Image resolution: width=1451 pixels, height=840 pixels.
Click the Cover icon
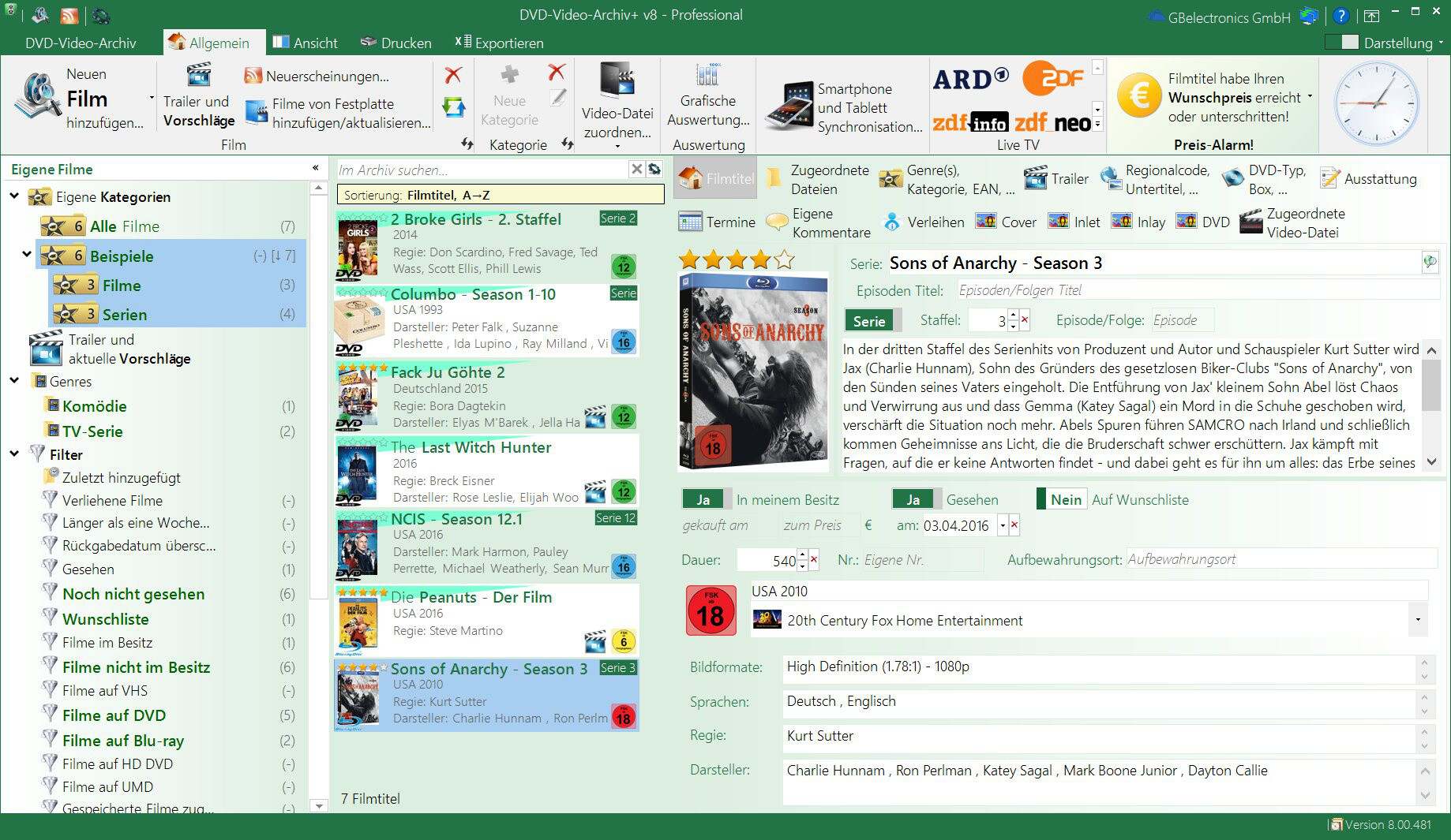pos(986,222)
